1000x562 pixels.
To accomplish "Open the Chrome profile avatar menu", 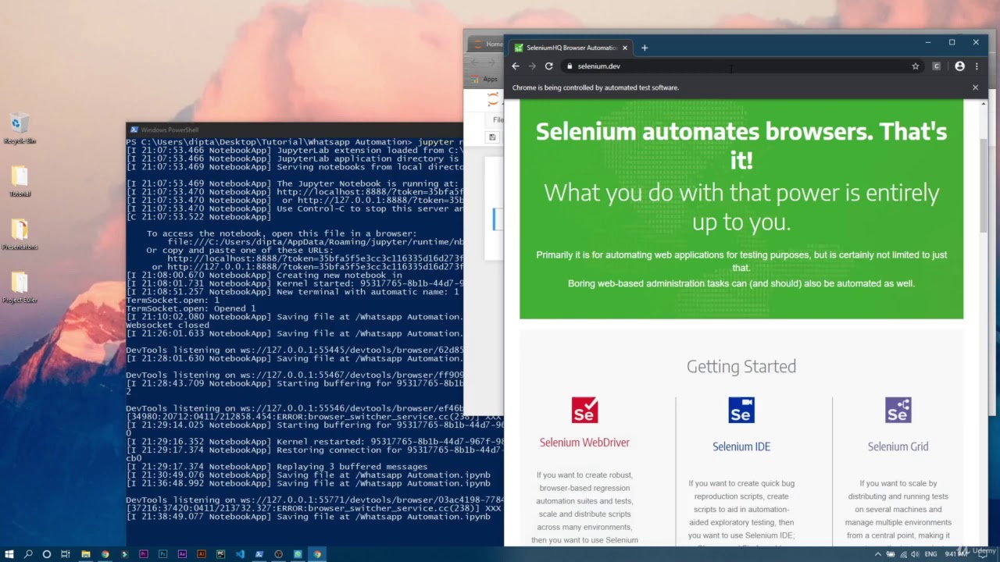I will pyautogui.click(x=959, y=66).
